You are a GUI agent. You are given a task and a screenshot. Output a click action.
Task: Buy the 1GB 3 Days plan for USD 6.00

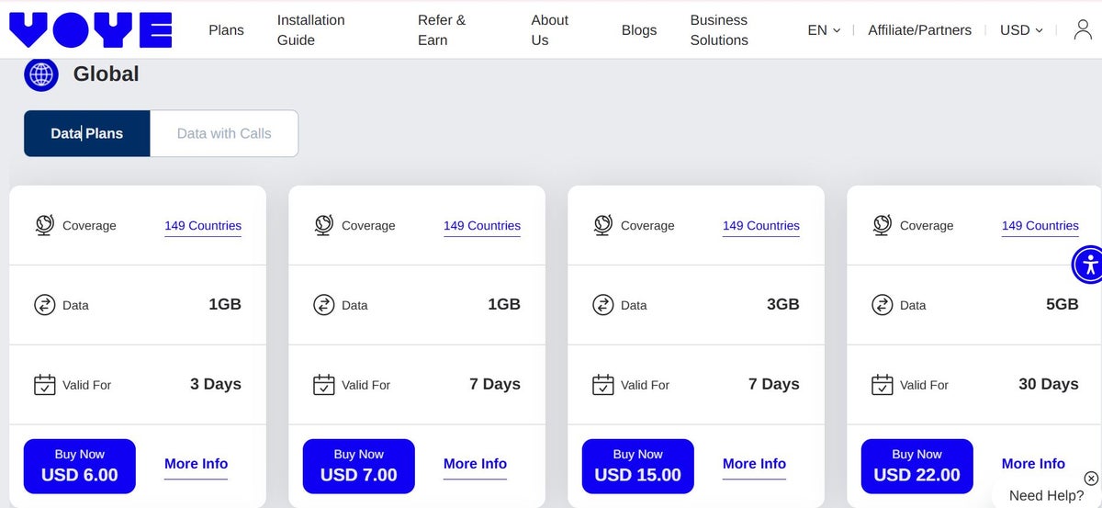80,466
